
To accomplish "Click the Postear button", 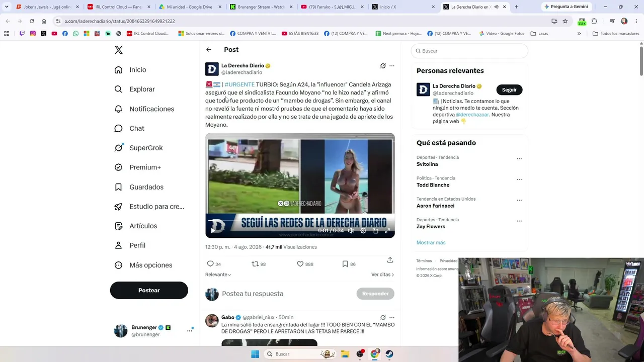I will [x=149, y=290].
